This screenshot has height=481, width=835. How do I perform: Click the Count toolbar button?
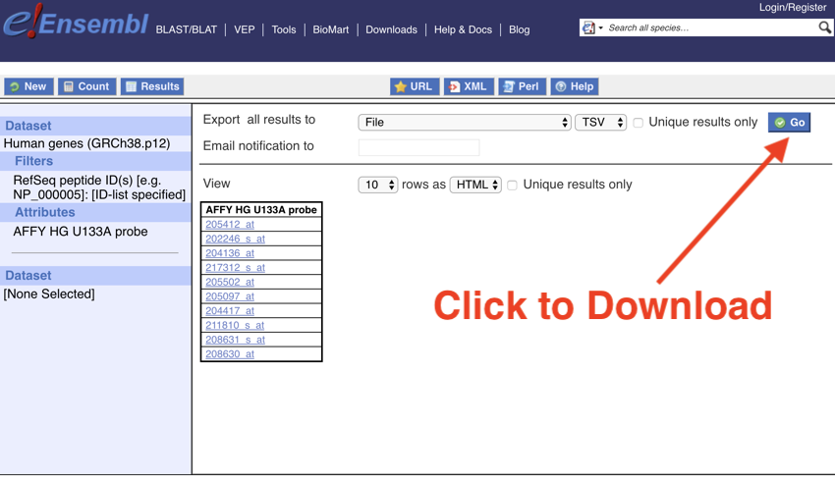[86, 86]
